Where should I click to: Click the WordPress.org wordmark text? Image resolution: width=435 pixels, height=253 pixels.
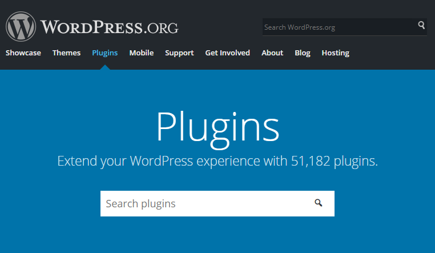click(x=109, y=27)
